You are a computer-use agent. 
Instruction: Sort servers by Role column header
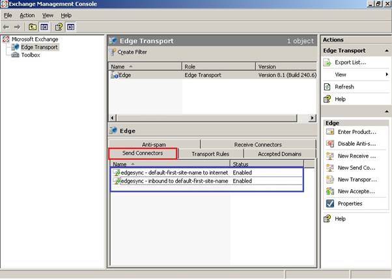tap(219, 67)
